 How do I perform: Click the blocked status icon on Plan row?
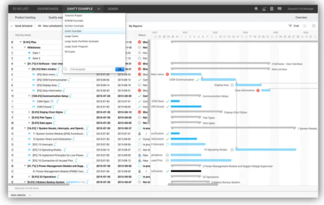[x=139, y=42]
